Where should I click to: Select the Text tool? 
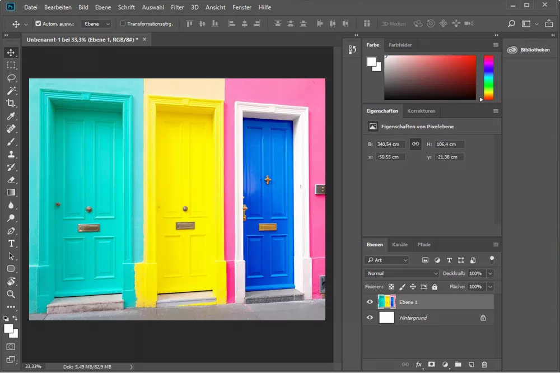coord(10,244)
